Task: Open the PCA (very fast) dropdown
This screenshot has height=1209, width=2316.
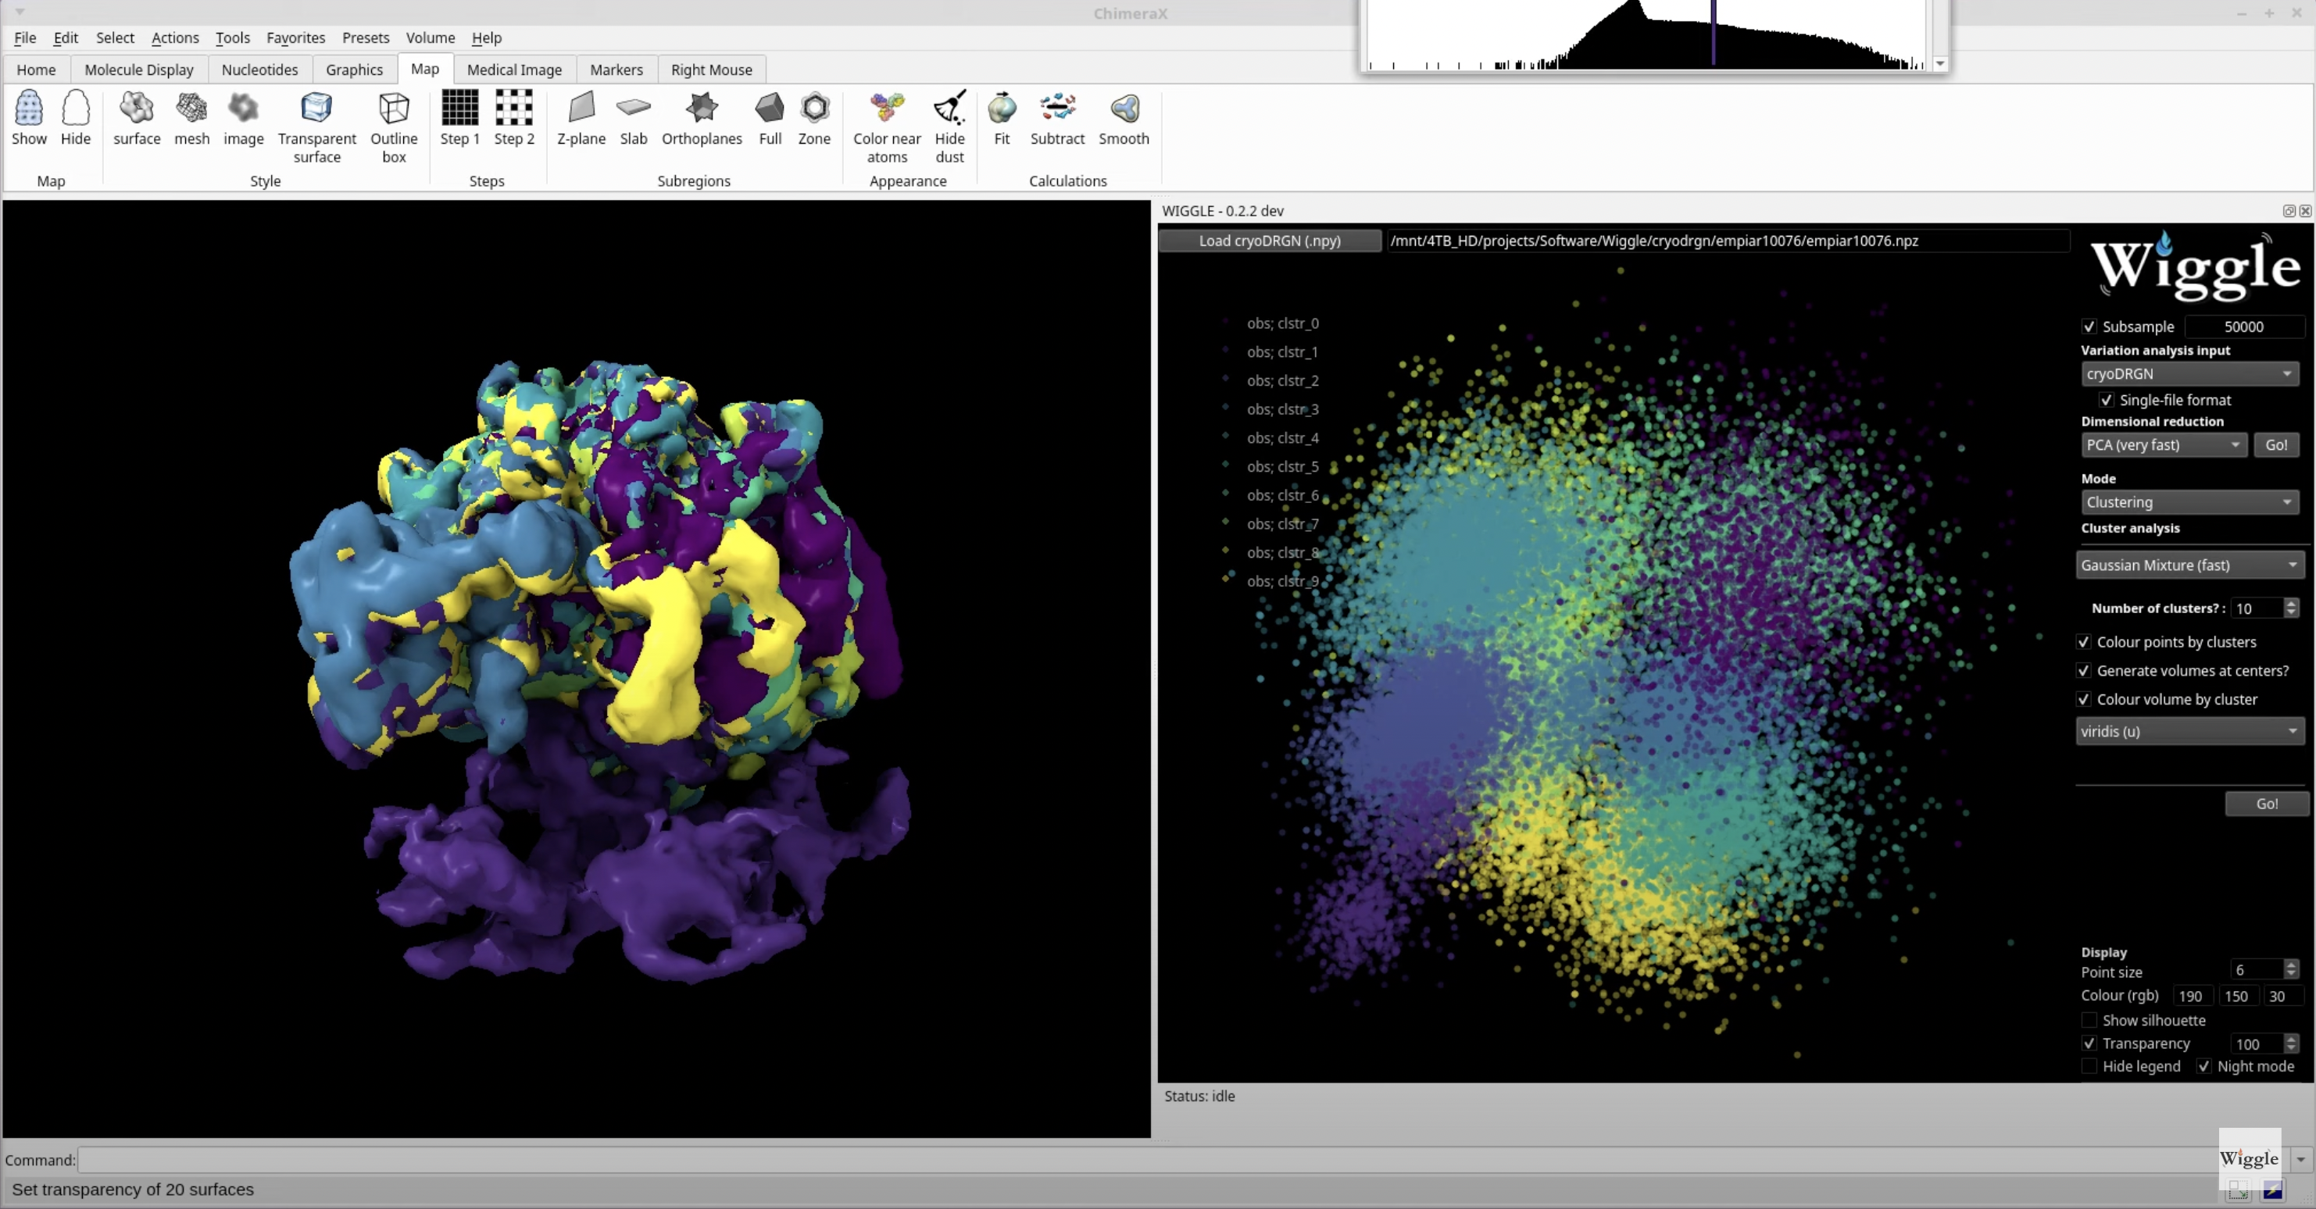Action: (x=2162, y=445)
